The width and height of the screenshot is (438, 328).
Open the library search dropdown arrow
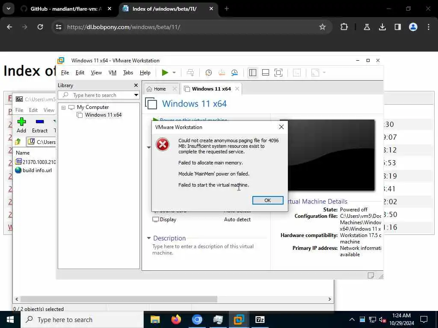[136, 95]
